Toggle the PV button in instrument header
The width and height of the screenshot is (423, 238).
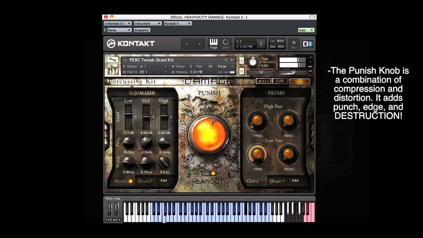tap(310, 71)
